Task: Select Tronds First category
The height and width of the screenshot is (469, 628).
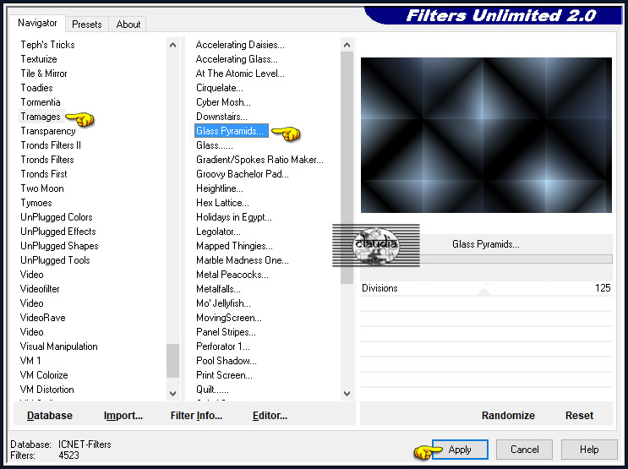Action: click(44, 174)
